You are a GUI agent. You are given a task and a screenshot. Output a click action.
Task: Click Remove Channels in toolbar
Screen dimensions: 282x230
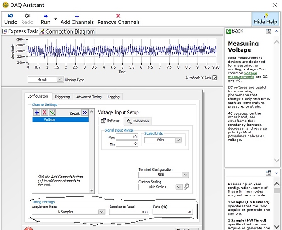(118, 19)
